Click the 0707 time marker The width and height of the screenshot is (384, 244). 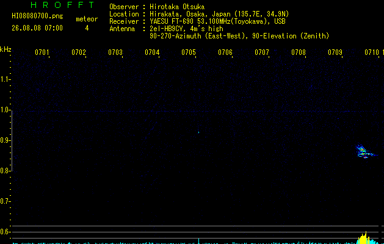click(262, 52)
